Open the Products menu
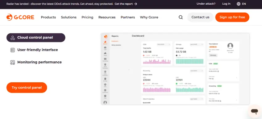The image size is (262, 119). [x=48, y=17]
